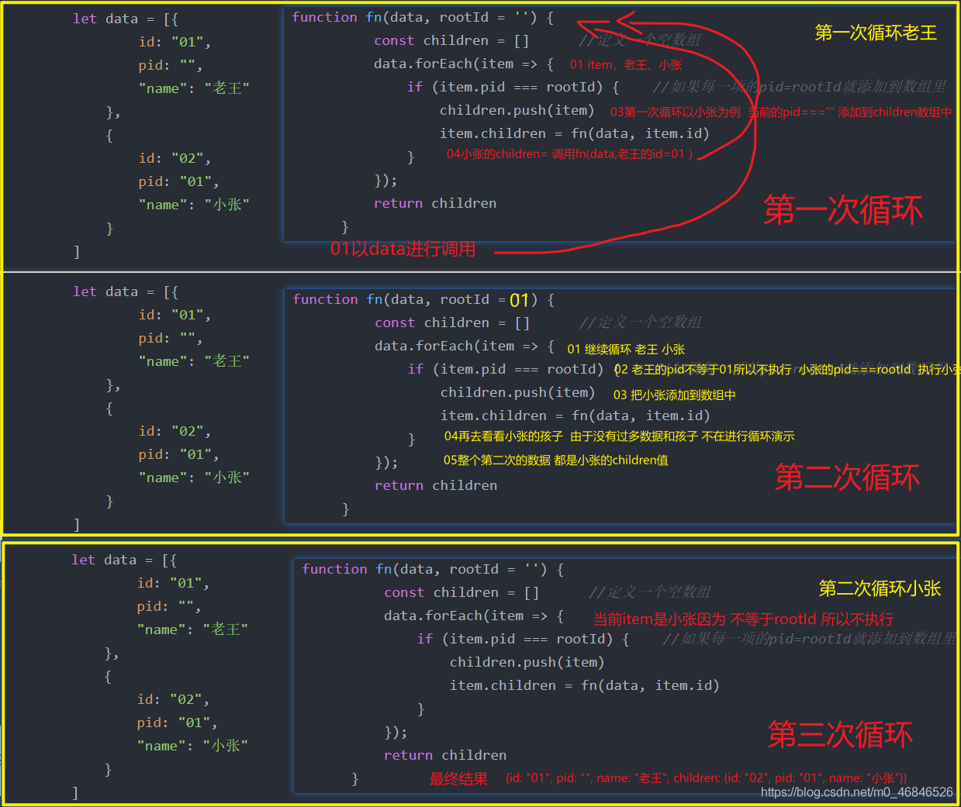The width and height of the screenshot is (961, 807).
Task: Click "name": "小张" in the 第三次循环 data
Action: [x=192, y=745]
